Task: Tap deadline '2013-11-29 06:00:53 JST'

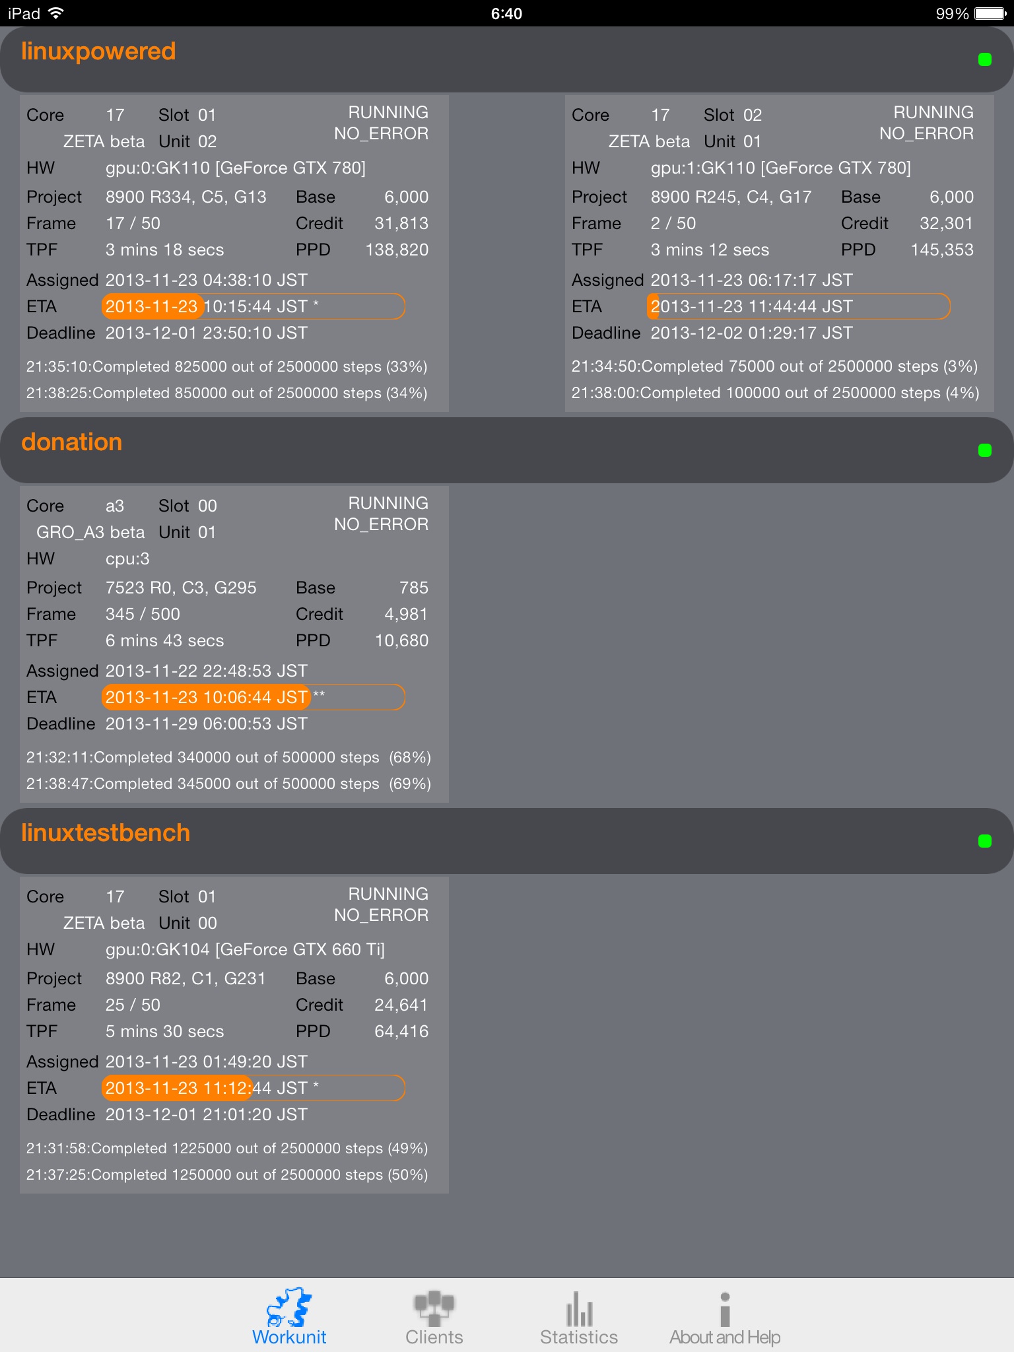Action: pyautogui.click(x=207, y=724)
